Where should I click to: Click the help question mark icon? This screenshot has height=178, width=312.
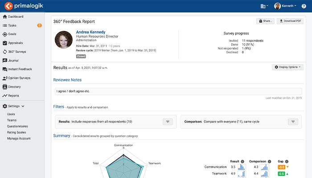(304, 6)
